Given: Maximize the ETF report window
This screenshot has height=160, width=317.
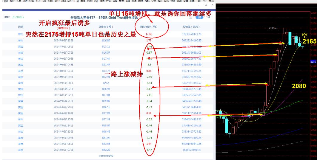Looking at the screenshot, I should point(206,5).
